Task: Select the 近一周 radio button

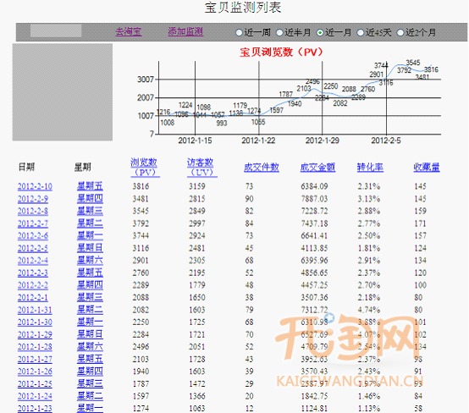Action: [x=239, y=32]
